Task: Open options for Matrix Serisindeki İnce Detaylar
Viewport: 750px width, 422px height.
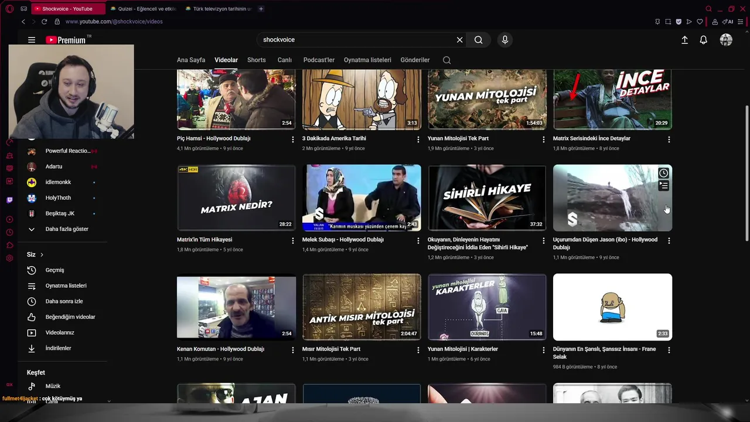Action: coord(669,139)
